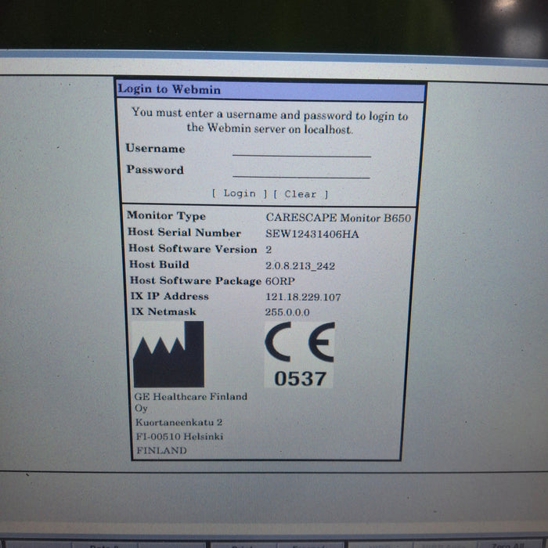This screenshot has width=548, height=548.
Task: Click the 'Username' label
Action: [156, 148]
